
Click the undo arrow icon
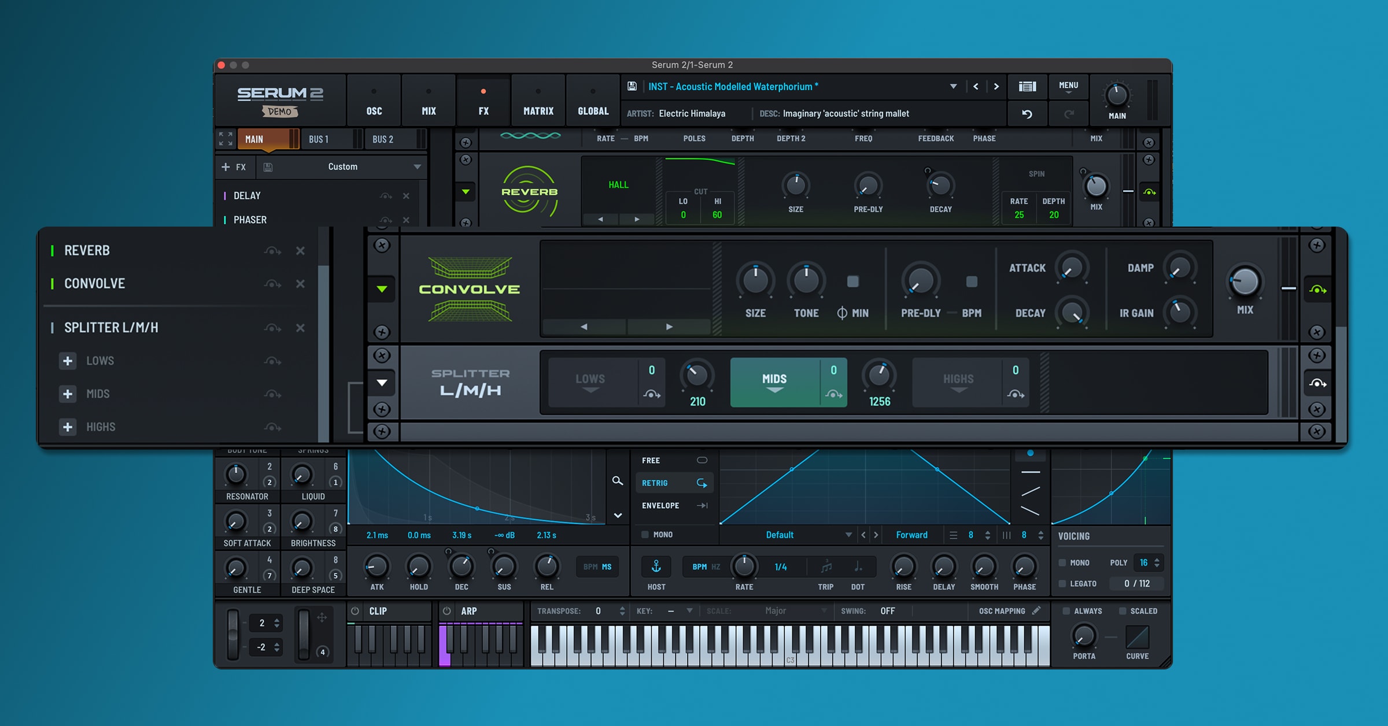[1027, 114]
